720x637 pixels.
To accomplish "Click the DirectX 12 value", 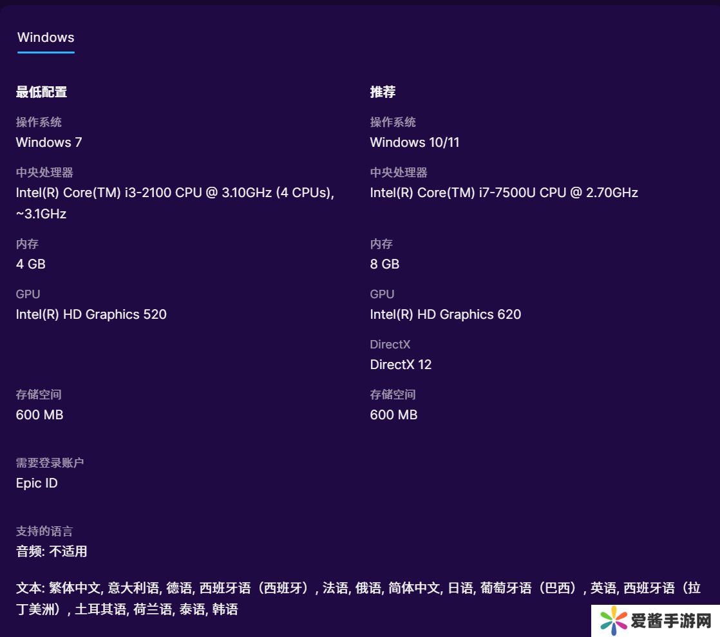I will tap(401, 365).
